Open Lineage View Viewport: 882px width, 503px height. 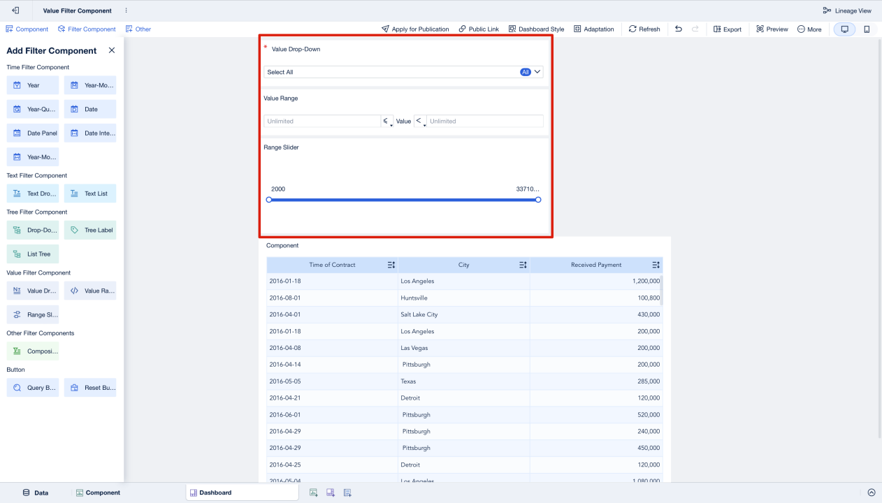click(847, 10)
